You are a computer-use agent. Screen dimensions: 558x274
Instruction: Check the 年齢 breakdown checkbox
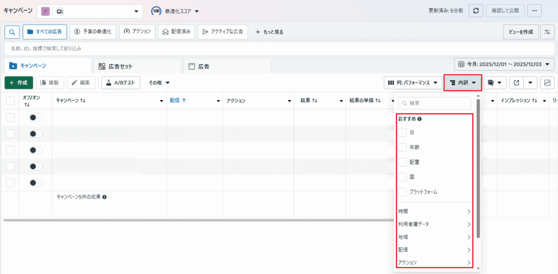(x=403, y=147)
